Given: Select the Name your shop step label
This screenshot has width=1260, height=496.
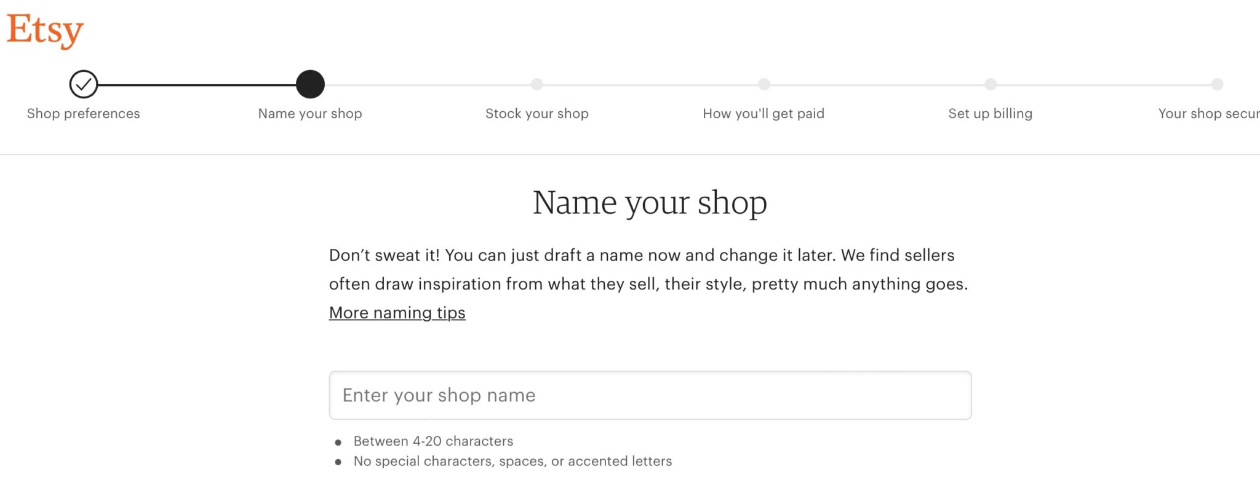Looking at the screenshot, I should coord(309,114).
